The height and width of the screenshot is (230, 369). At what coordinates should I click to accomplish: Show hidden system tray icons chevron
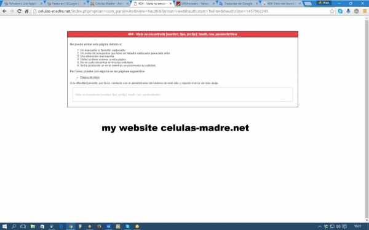tap(320, 226)
